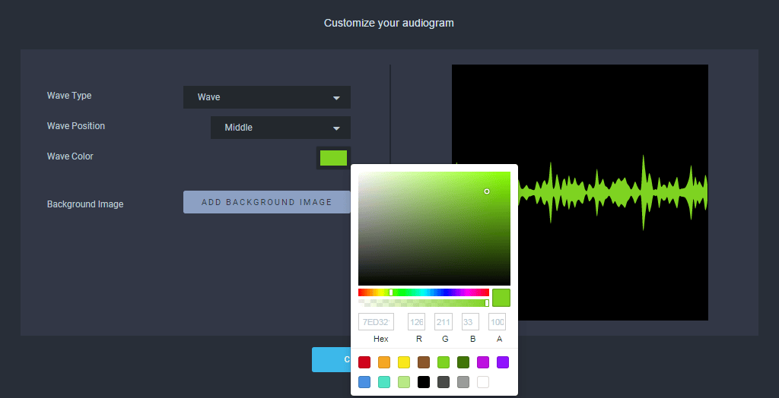The height and width of the screenshot is (398, 779).
Task: Open the Wave Position dropdown
Action: [281, 128]
